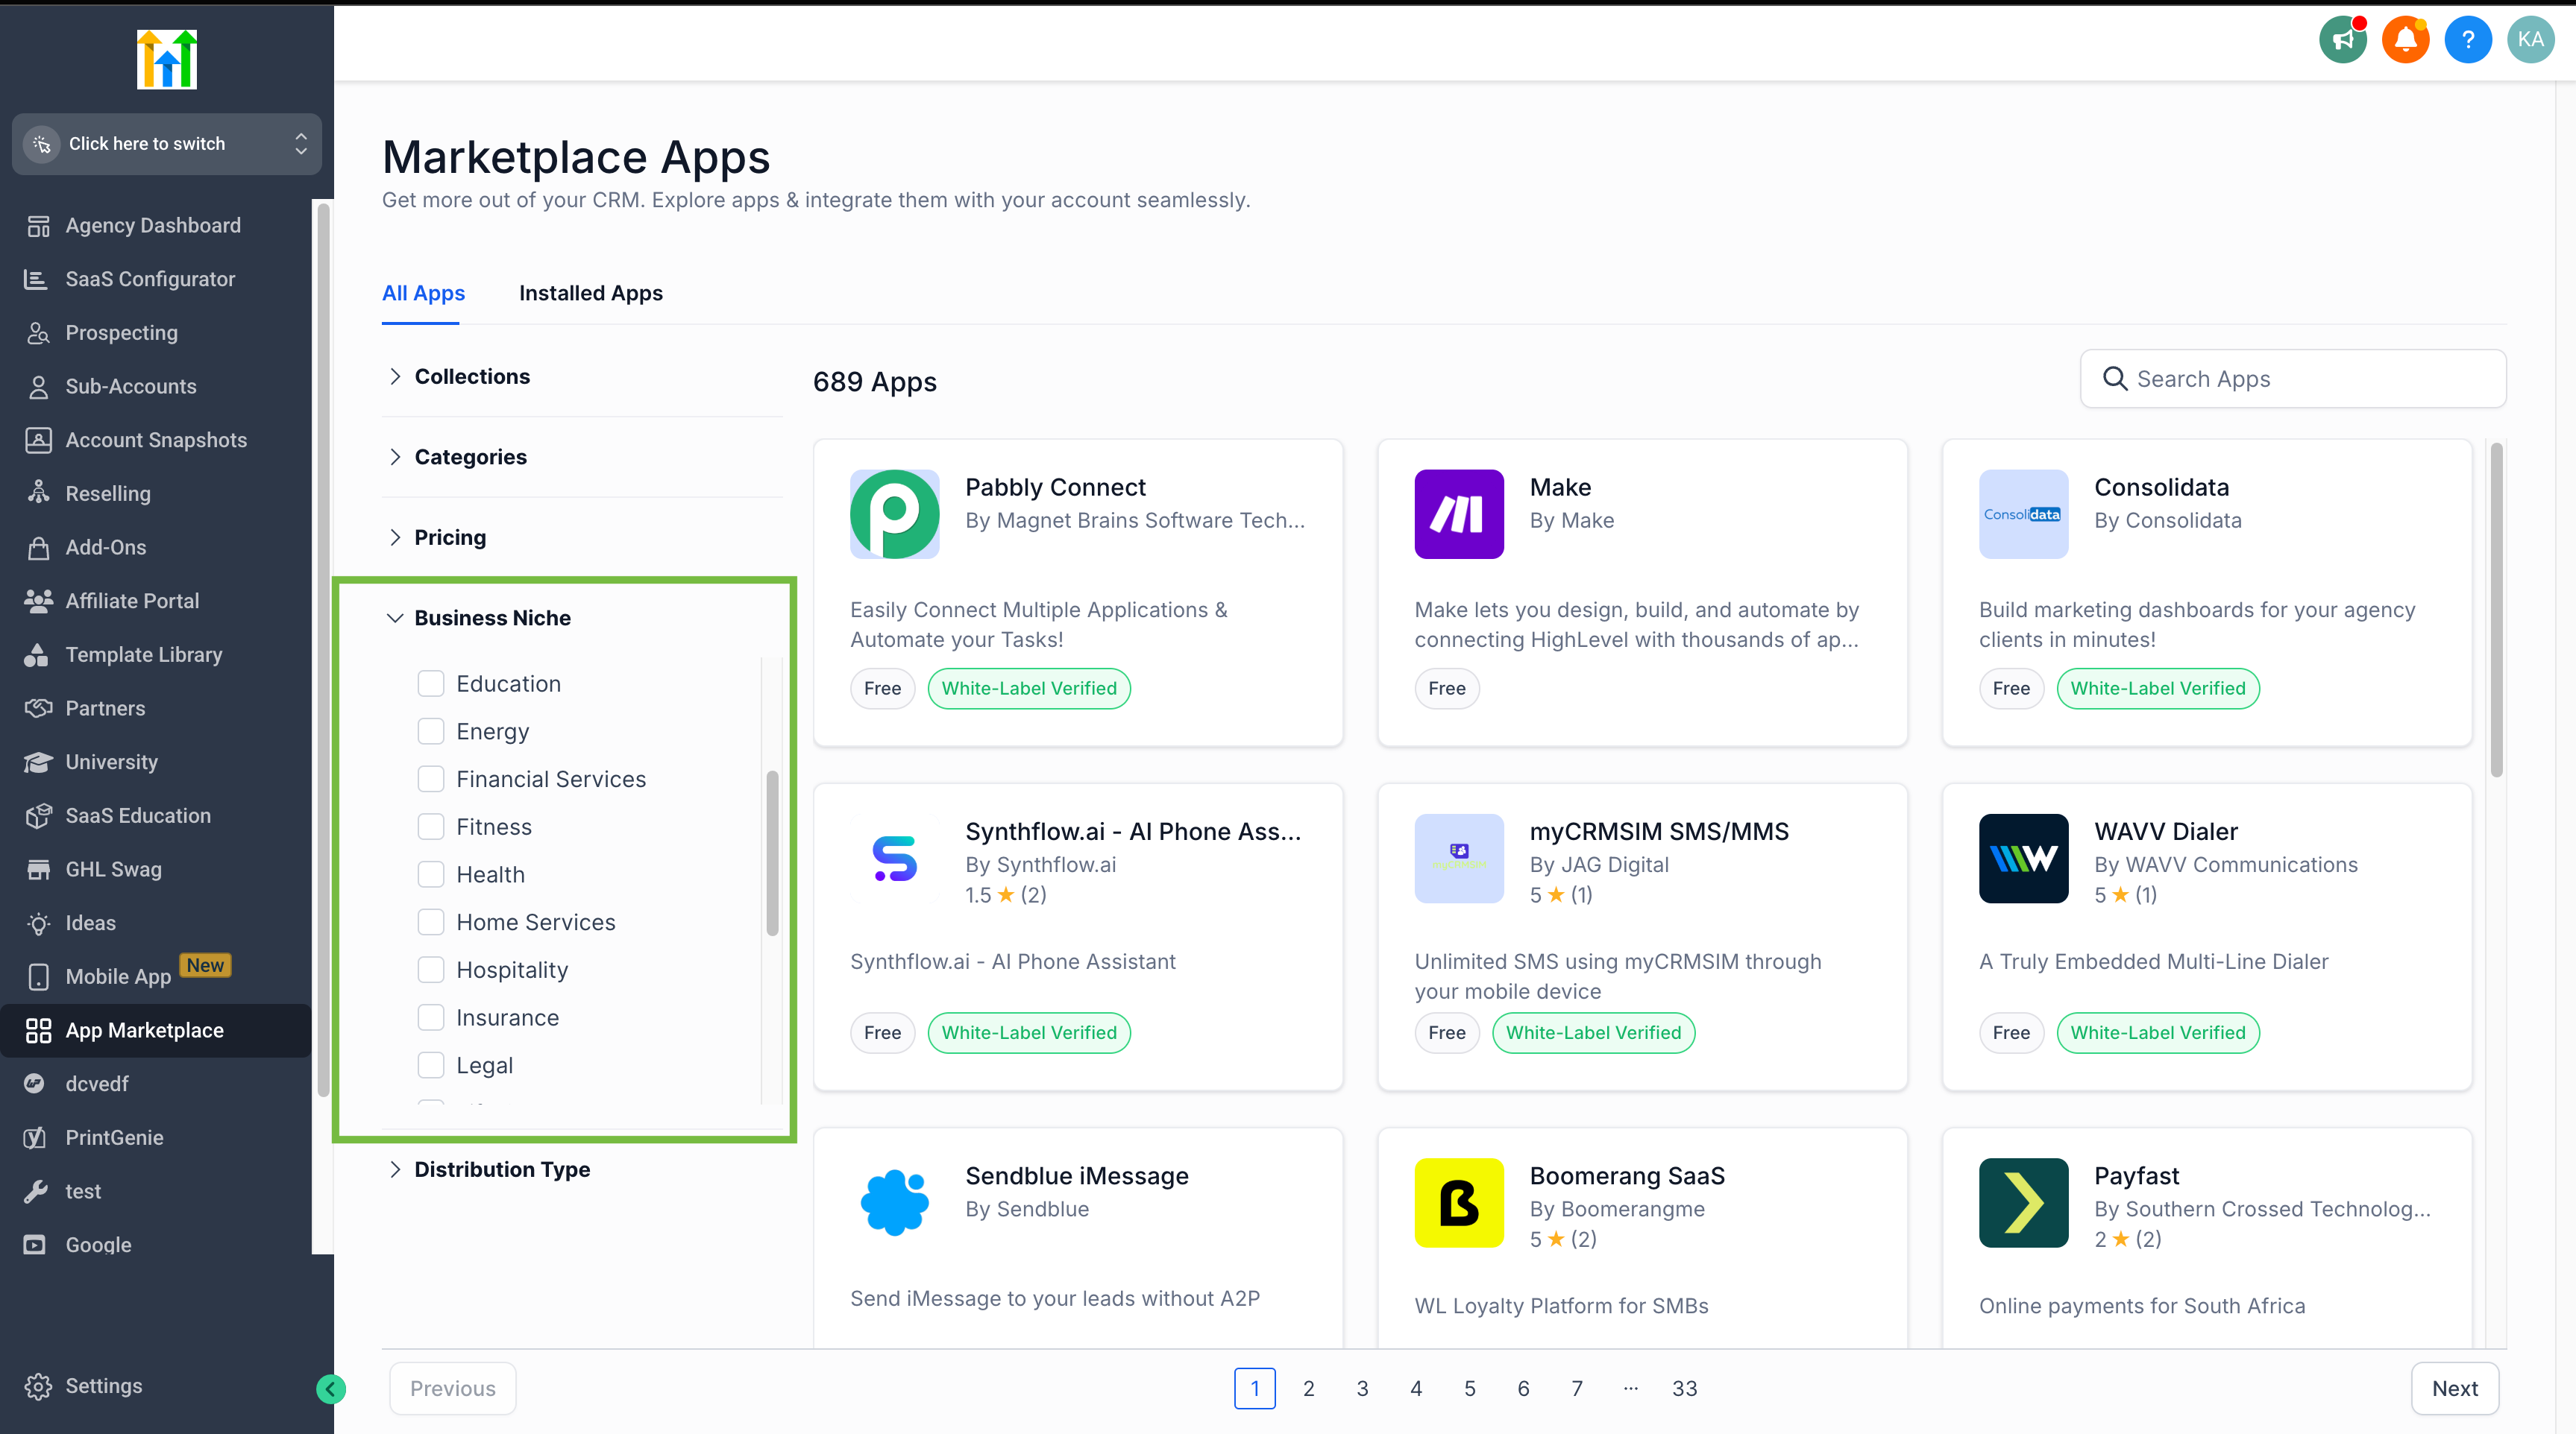Enable the Hospitality filter checkbox

click(x=431, y=970)
